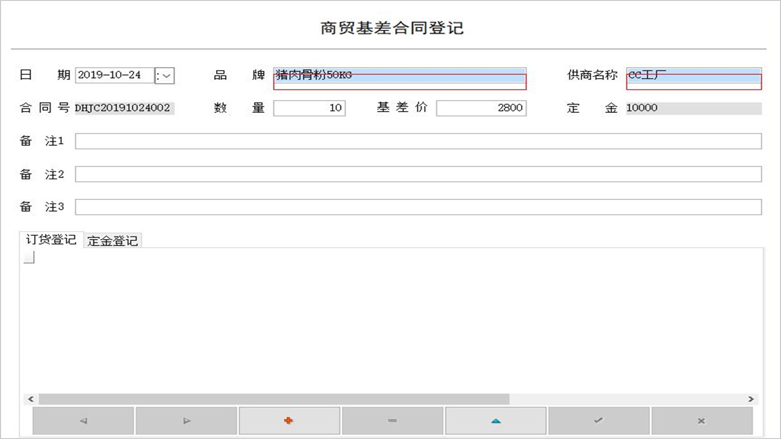Click the small selector box in the grid corner

(x=27, y=257)
